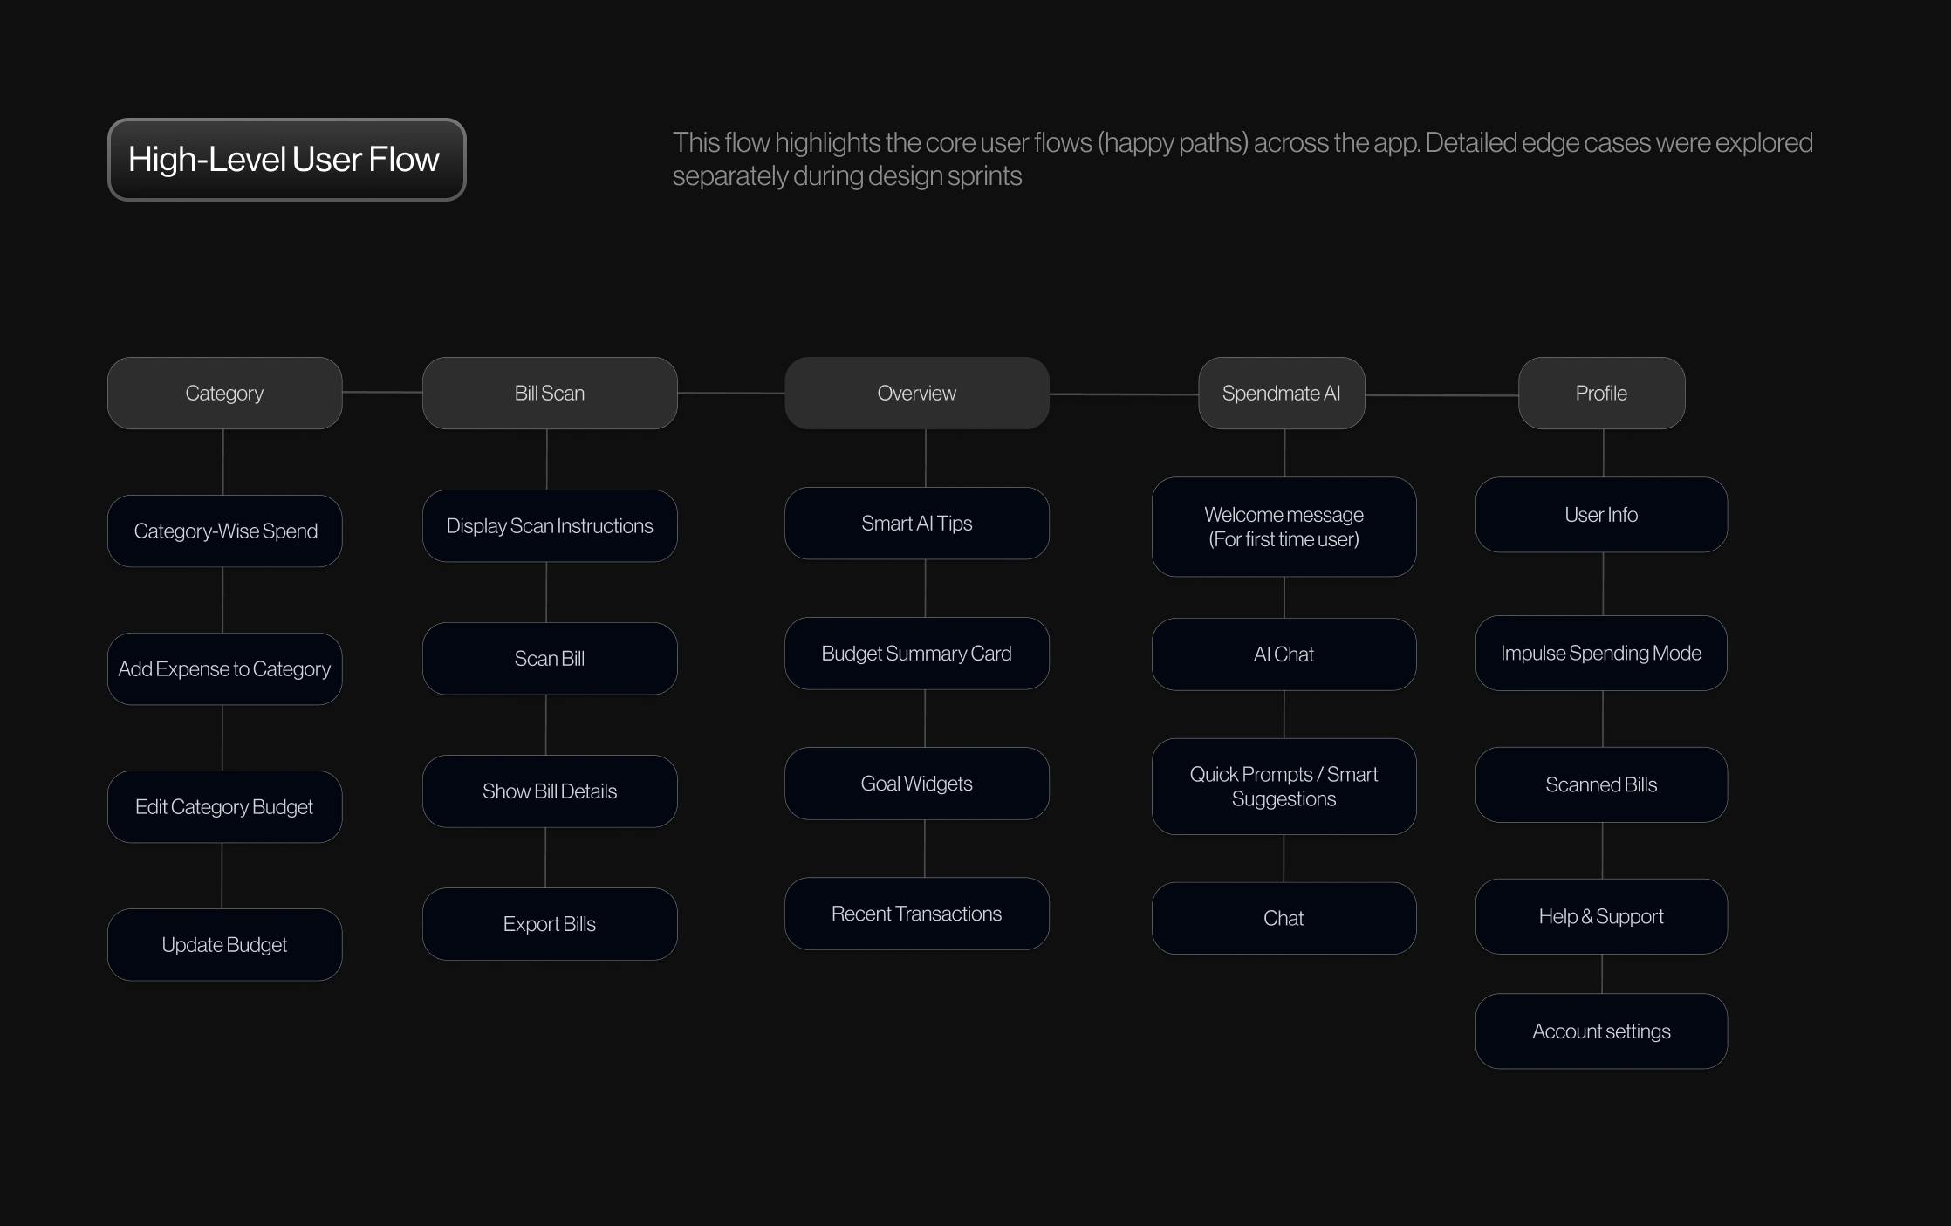Select Add Expense to Category node
Viewport: 1951px width, 1226px height.
[x=224, y=669]
